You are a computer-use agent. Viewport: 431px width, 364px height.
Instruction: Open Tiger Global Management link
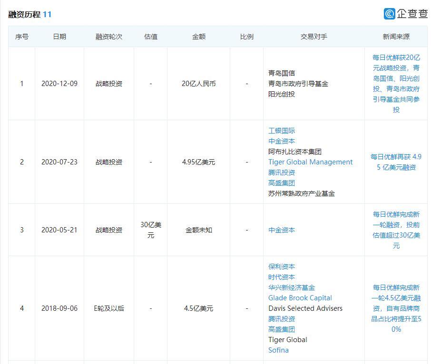[310, 162]
